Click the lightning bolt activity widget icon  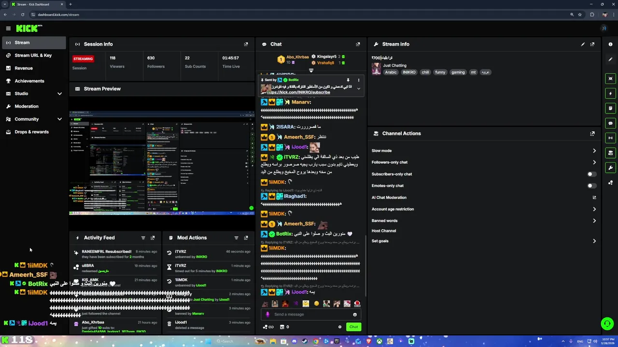click(610, 93)
